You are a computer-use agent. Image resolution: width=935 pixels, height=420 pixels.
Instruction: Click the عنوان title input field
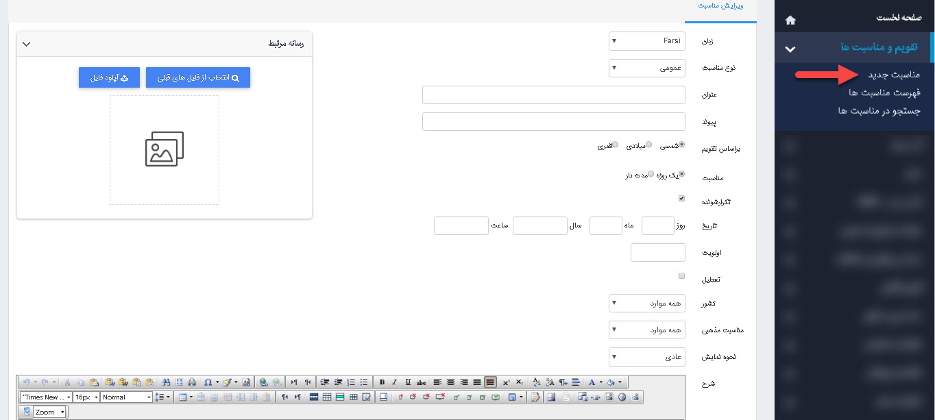[554, 95]
